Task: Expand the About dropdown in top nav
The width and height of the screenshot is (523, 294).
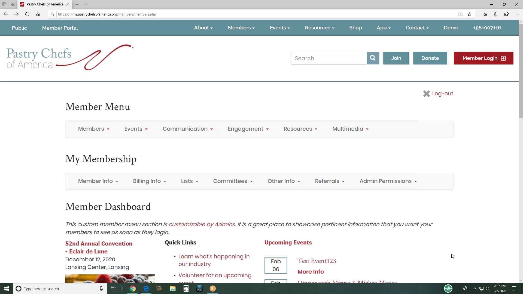Action: (203, 28)
